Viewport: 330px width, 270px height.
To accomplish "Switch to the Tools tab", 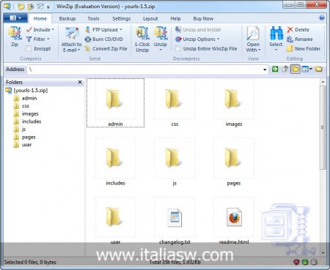I will [x=93, y=18].
